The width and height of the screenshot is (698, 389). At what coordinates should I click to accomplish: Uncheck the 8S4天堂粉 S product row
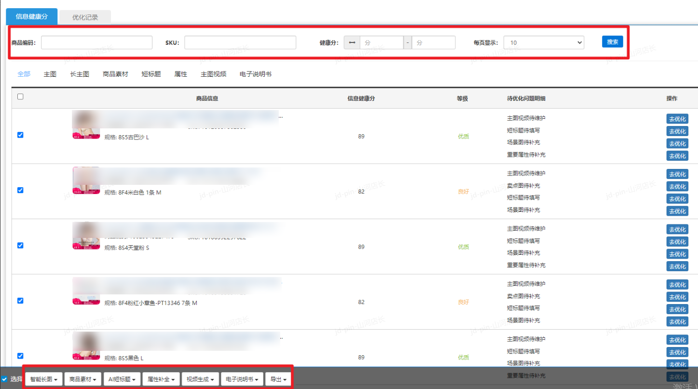tap(20, 245)
